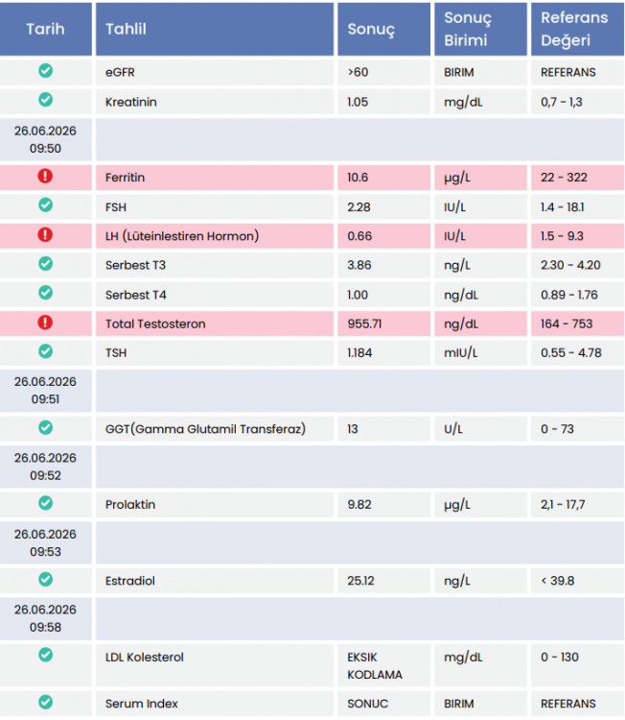This screenshot has width=625, height=720.
Task: Open the GGT (Gamma Glutamil Transferaz) test row
Action: [x=312, y=429]
